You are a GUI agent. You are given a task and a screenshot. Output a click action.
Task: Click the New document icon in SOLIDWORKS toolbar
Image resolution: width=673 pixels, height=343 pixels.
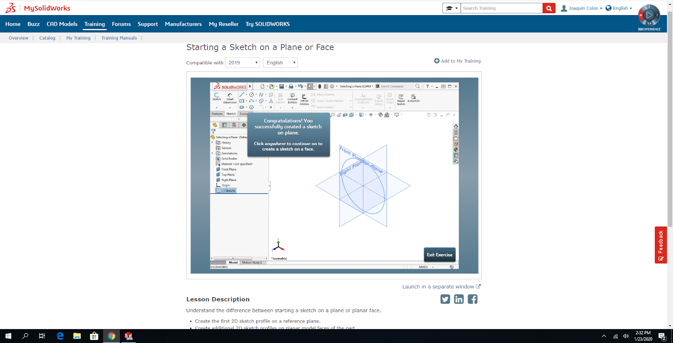point(262,86)
